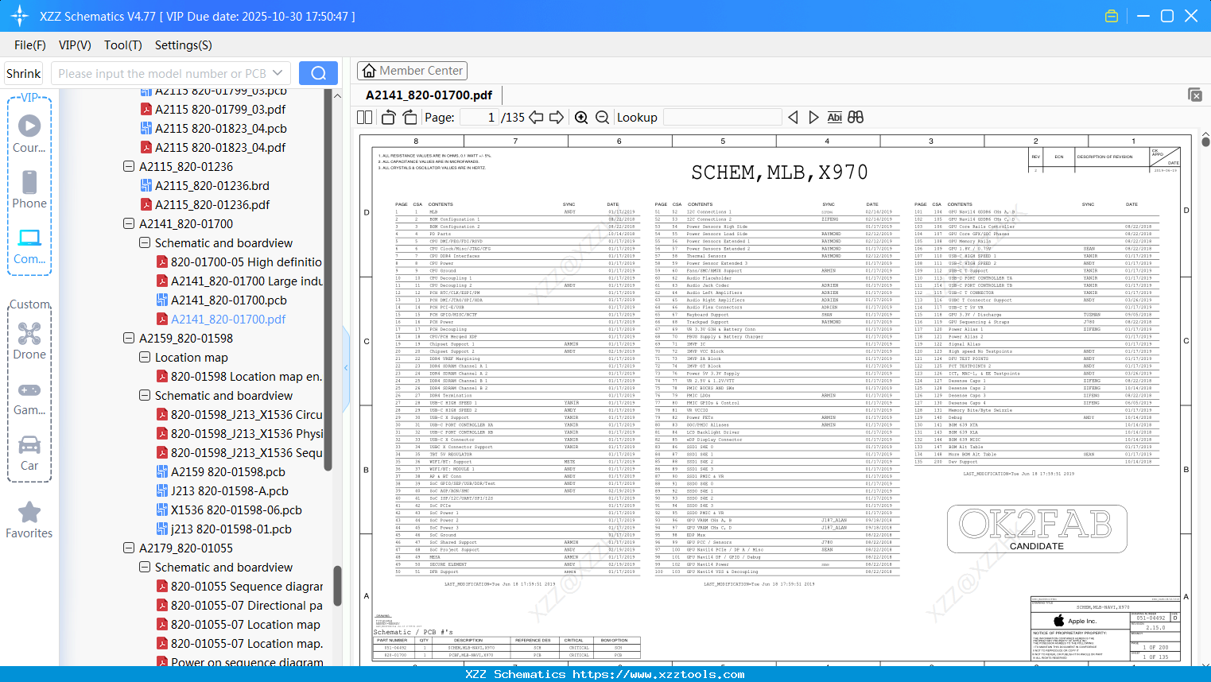This screenshot has height=682, width=1211.
Task: Find previous lookup result triangle
Action: point(793,118)
